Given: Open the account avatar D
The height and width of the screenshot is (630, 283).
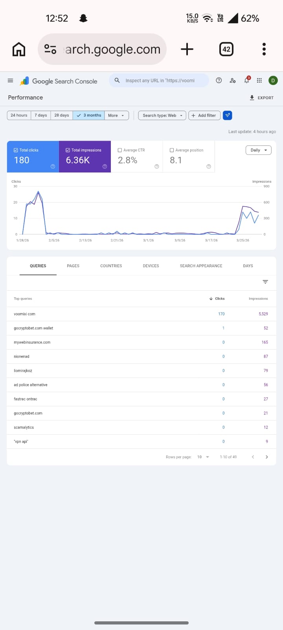Looking at the screenshot, I should click(273, 80).
